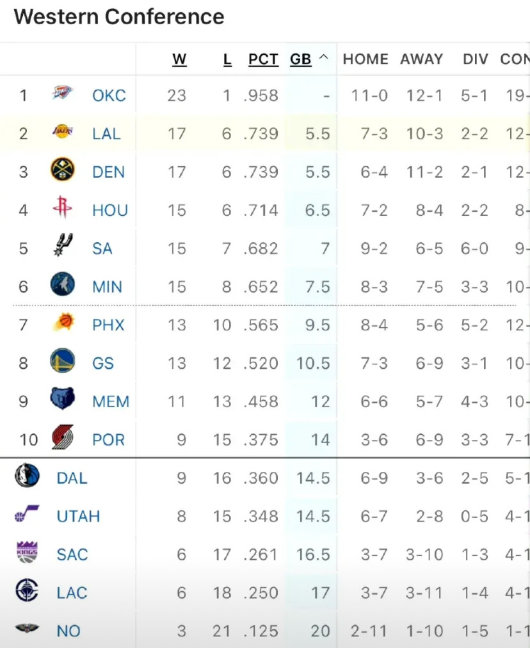Screen dimensions: 530x648
Task: Sort standings by W column
Action: tap(179, 60)
